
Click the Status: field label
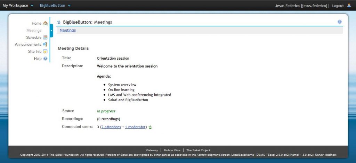point(68,111)
